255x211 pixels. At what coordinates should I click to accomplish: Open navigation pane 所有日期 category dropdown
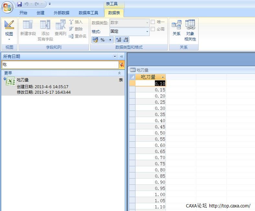115,56
